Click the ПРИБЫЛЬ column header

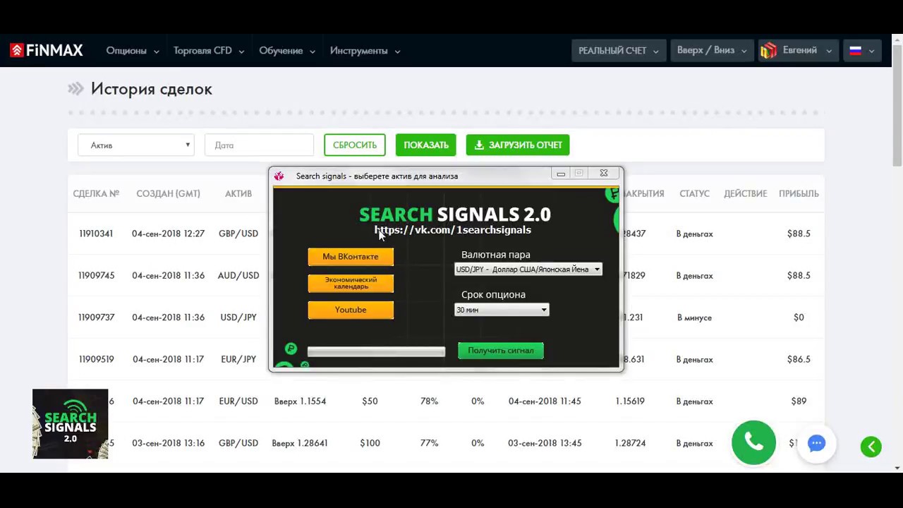pos(799,193)
